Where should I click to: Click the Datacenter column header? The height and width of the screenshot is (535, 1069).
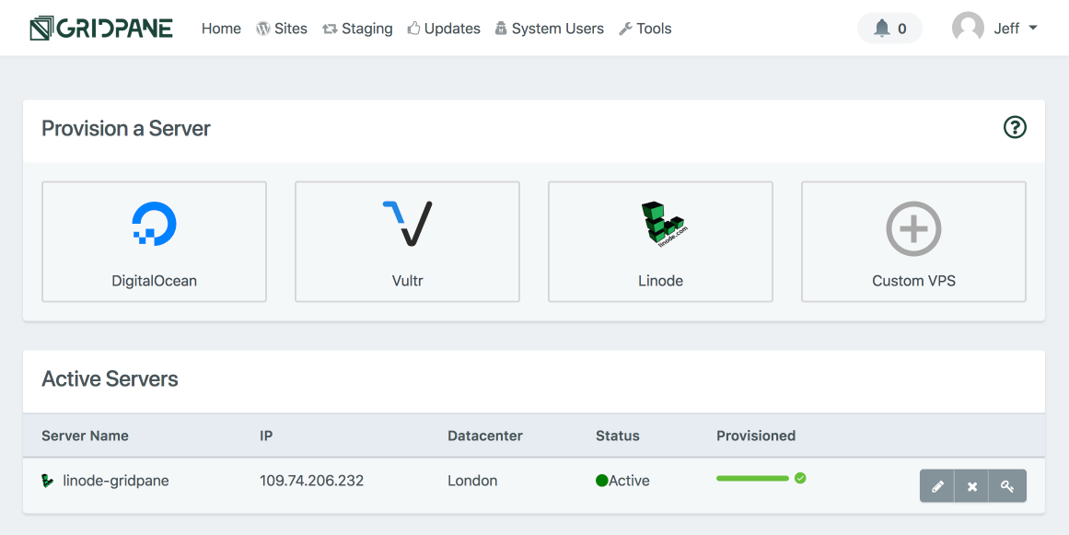tap(485, 436)
